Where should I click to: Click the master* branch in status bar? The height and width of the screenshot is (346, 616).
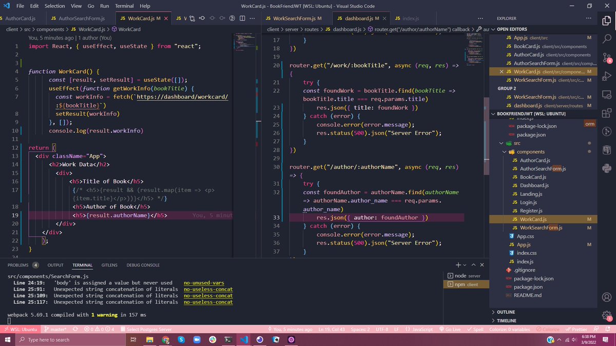click(56, 329)
